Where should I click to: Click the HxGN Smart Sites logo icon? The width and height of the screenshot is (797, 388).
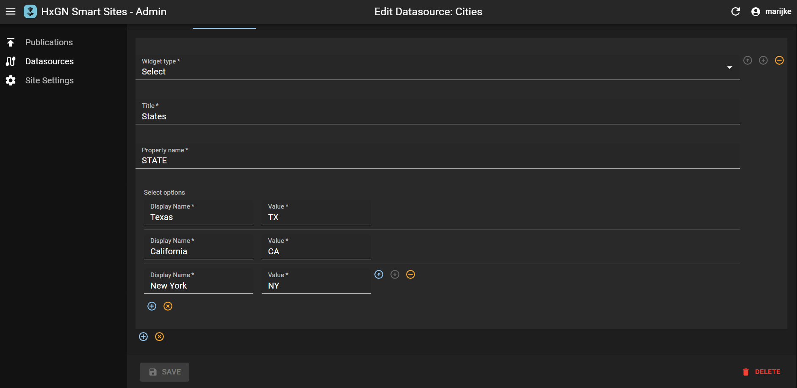point(30,11)
